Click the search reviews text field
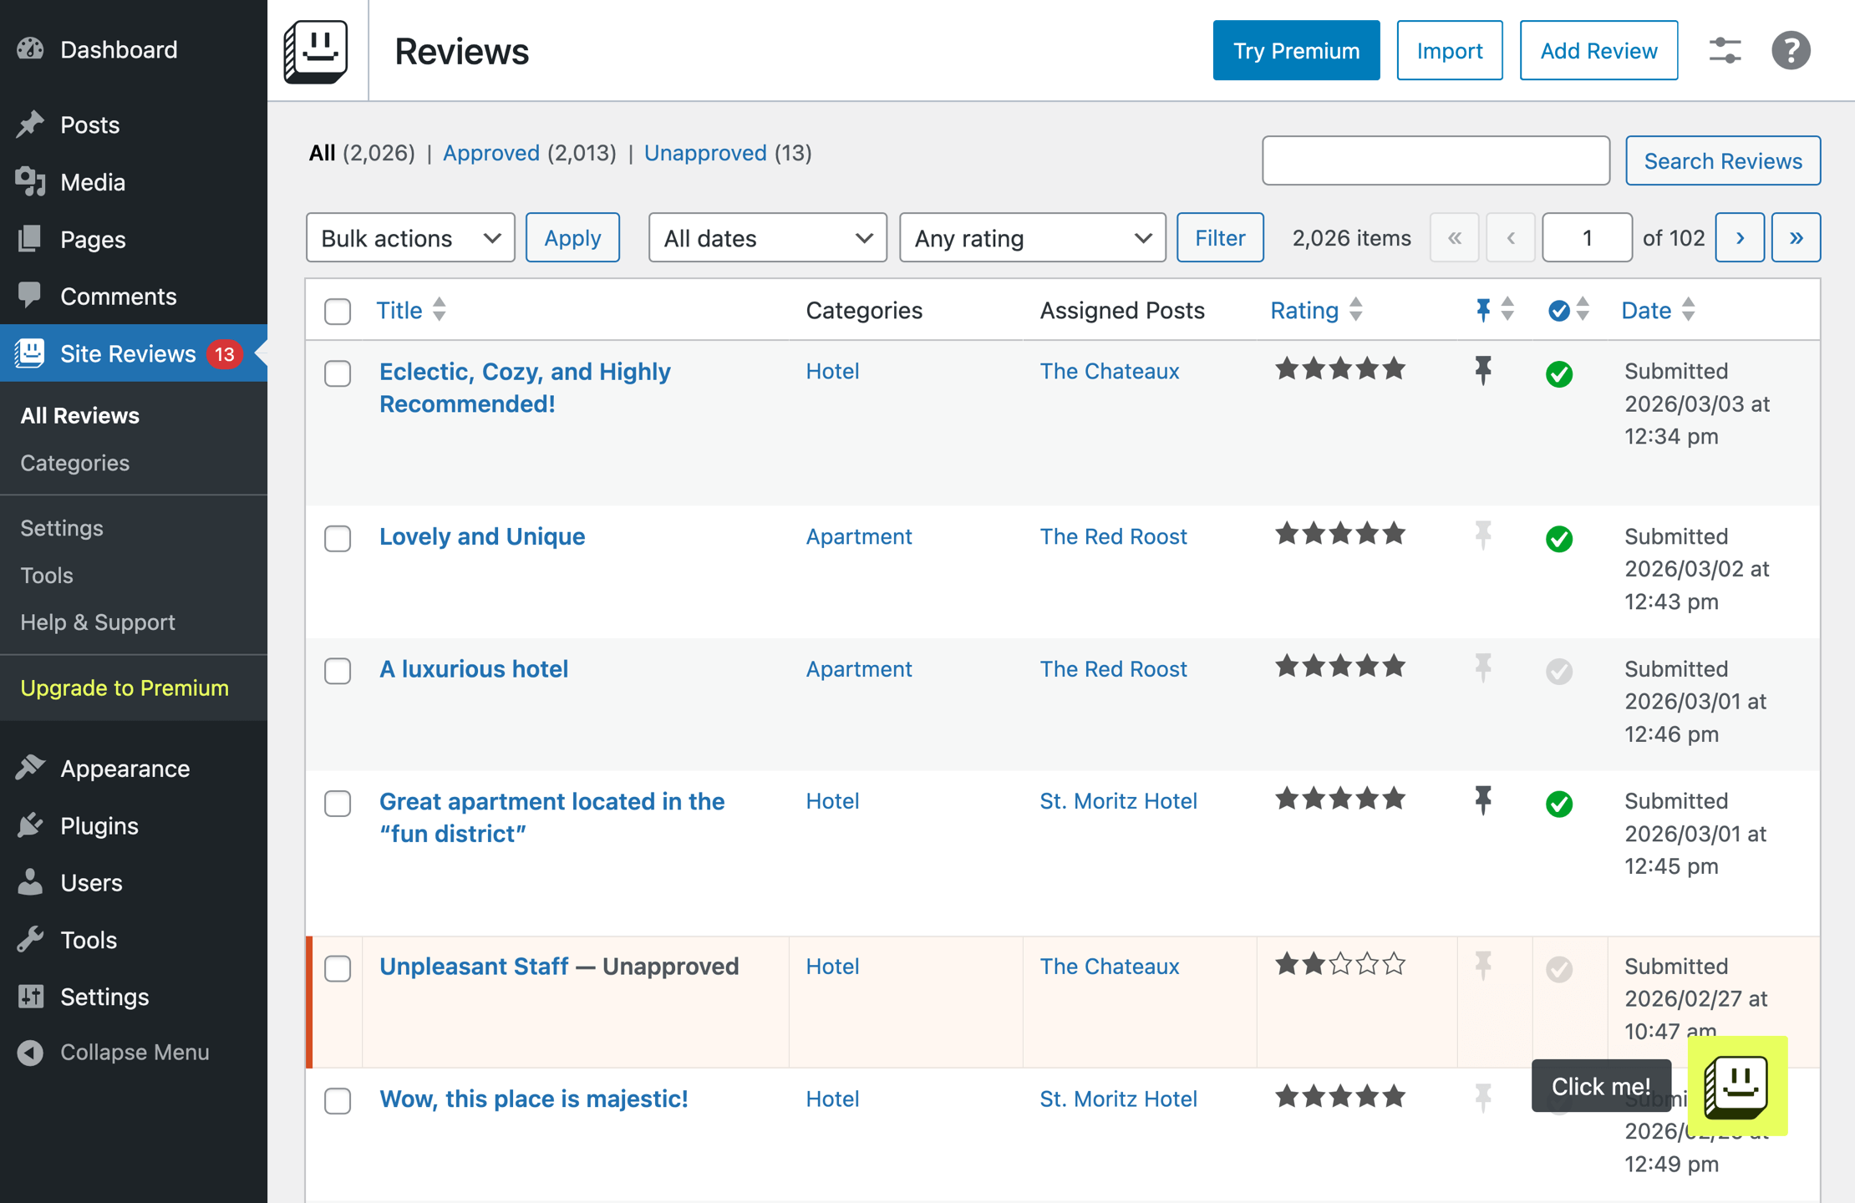Viewport: 1855px width, 1203px height. tap(1435, 160)
